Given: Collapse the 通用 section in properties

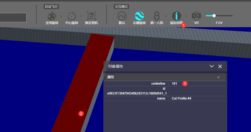Looking at the screenshot, I should [218, 77].
